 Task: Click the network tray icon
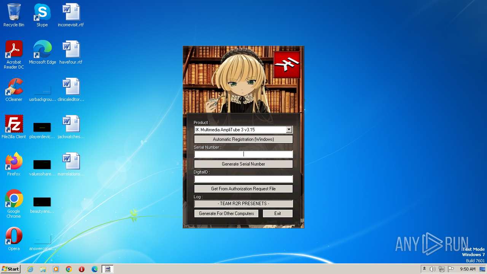[x=442, y=269]
